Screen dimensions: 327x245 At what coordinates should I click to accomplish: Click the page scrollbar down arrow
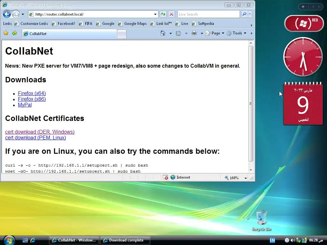pyautogui.click(x=251, y=170)
